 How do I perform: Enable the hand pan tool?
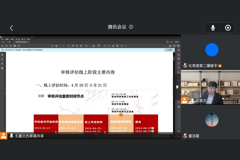(73, 46)
